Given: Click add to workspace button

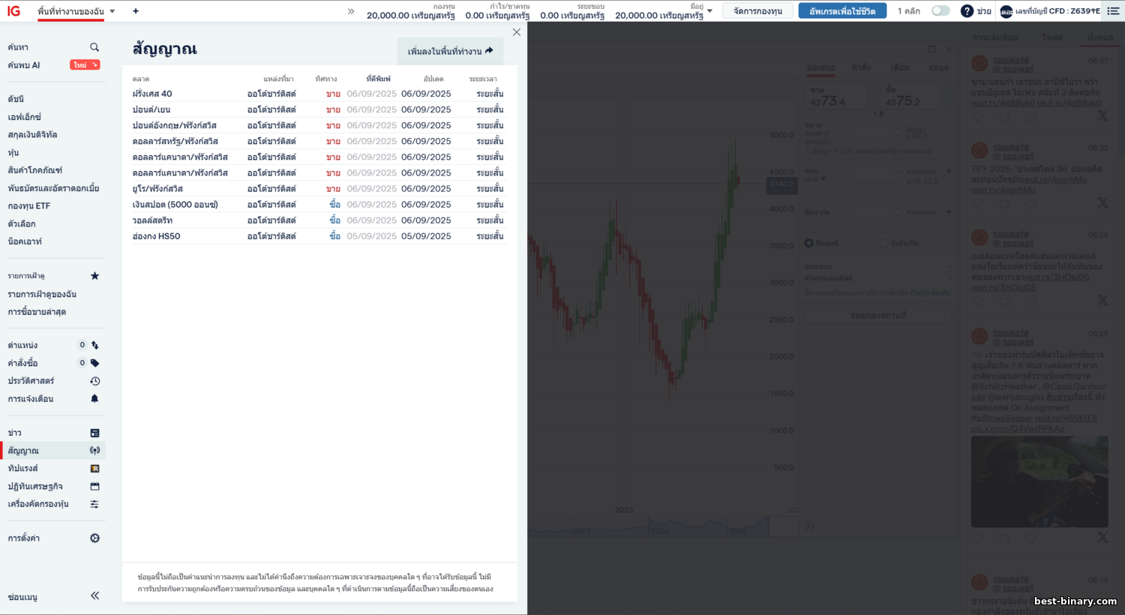Looking at the screenshot, I should [450, 51].
